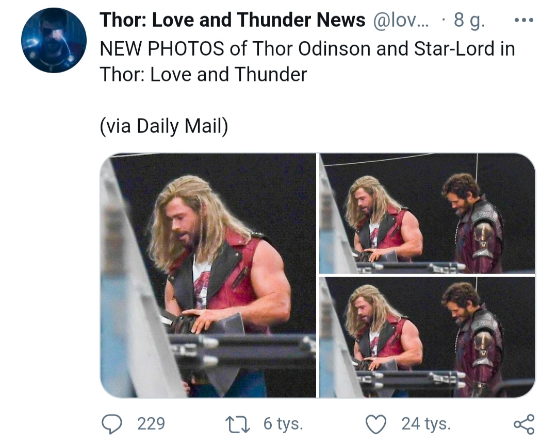Image resolution: width=557 pixels, height=444 pixels.
Task: Open the account's profile avatar
Action: [x=54, y=40]
